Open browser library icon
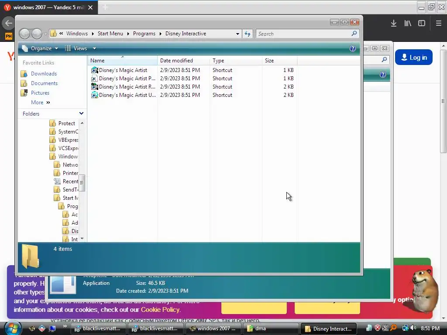The height and width of the screenshot is (335, 447). point(408,24)
